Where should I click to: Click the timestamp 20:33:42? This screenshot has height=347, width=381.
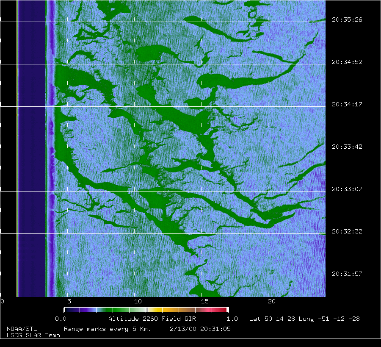pos(347,147)
